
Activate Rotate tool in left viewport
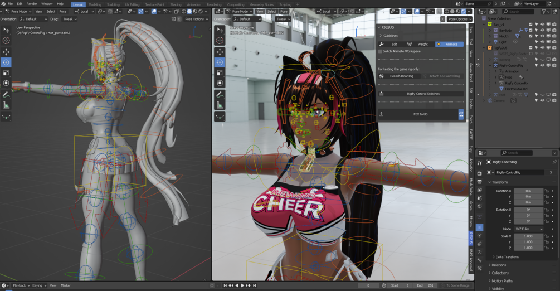click(x=6, y=62)
